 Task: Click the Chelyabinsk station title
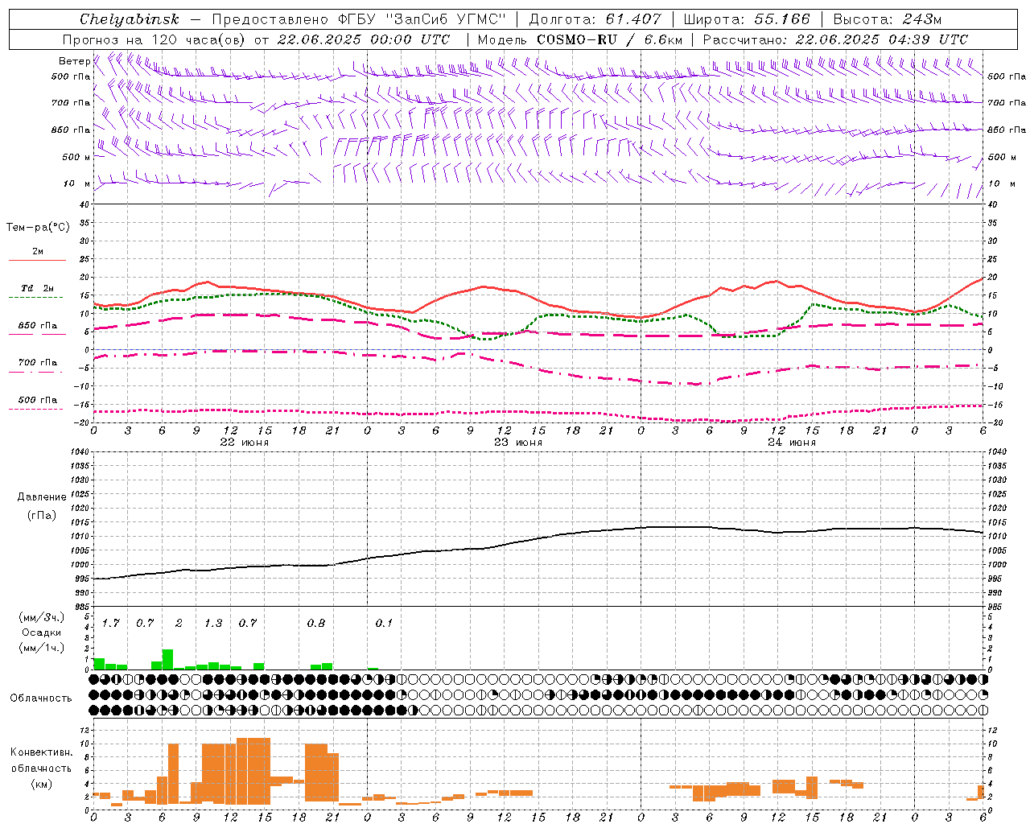[130, 19]
